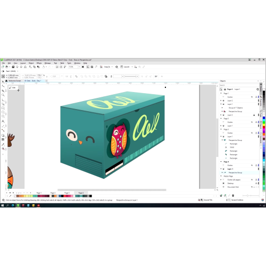Image resolution: width=266 pixels, height=266 pixels.
Task: Select the Polygon tool
Action: point(3,117)
